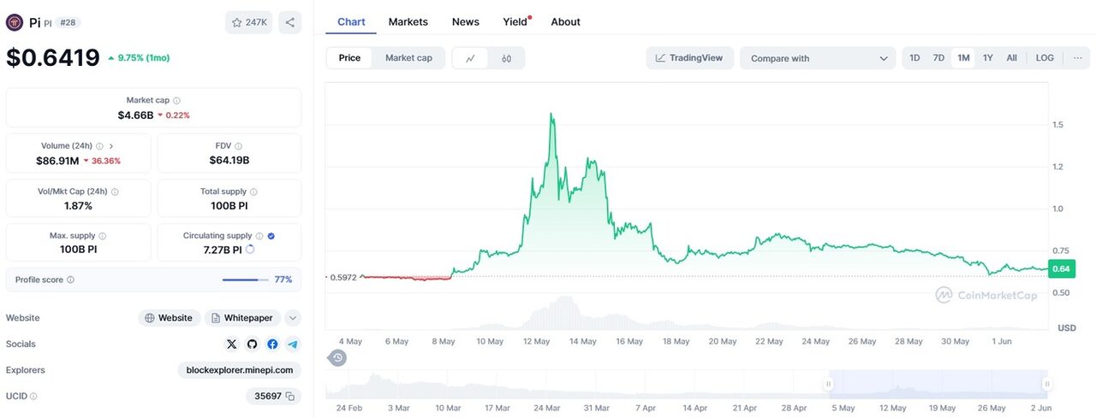
Task: Open the Yield tab
Action: 516,22
